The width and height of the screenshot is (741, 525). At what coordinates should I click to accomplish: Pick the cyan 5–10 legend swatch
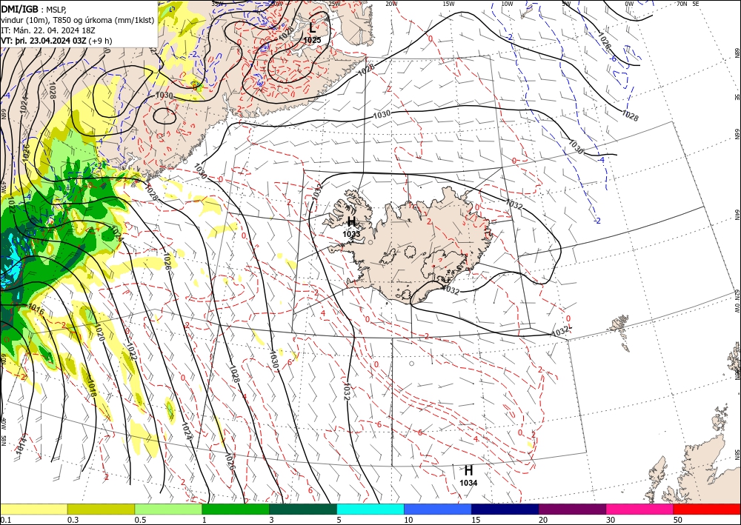pyautogui.click(x=370, y=509)
